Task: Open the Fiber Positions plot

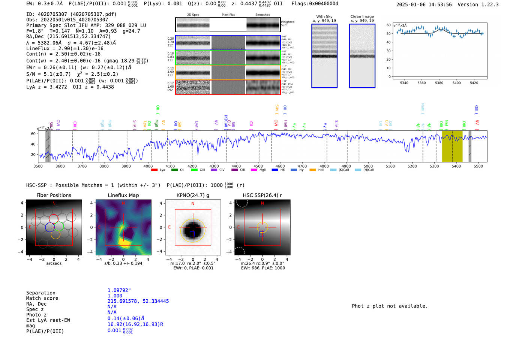Action: (x=54, y=227)
